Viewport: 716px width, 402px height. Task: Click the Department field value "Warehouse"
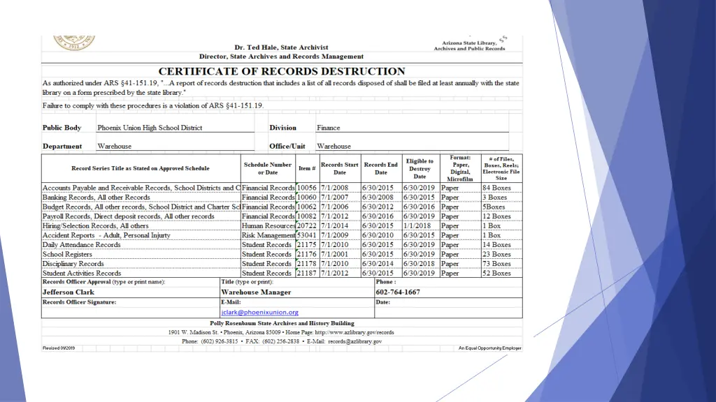114,147
